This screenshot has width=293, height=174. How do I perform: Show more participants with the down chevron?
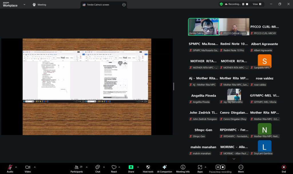coord(234,159)
